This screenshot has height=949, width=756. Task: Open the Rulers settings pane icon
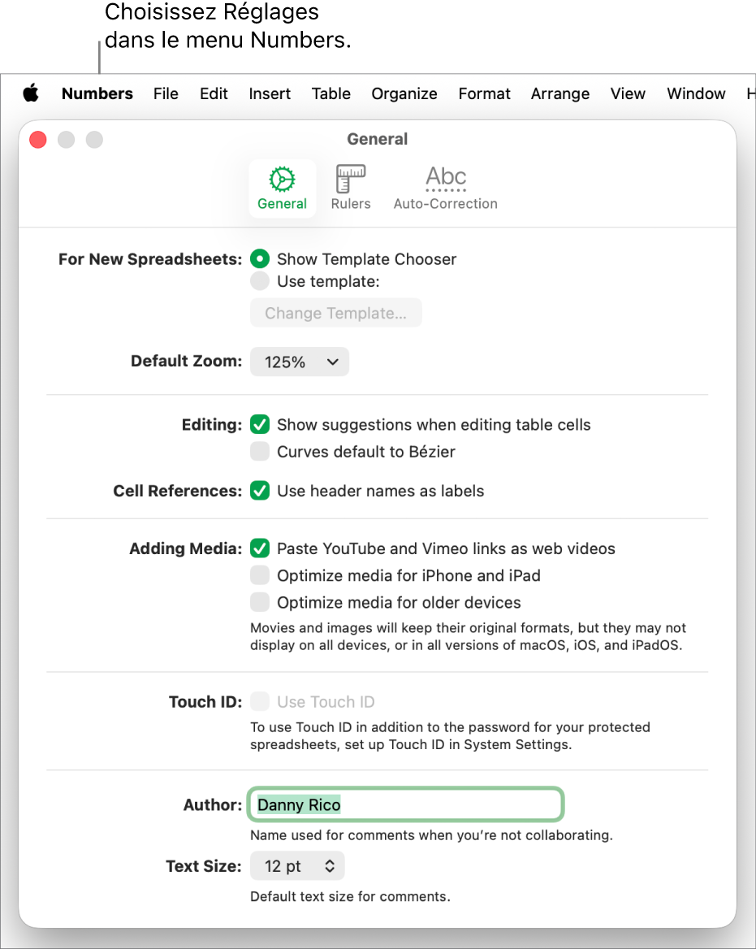coord(351,188)
